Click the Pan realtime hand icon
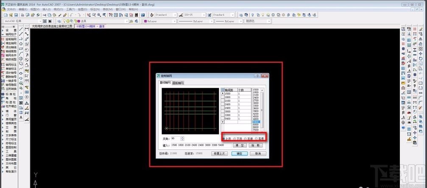The height and width of the screenshot is (188, 427). [x=89, y=15]
